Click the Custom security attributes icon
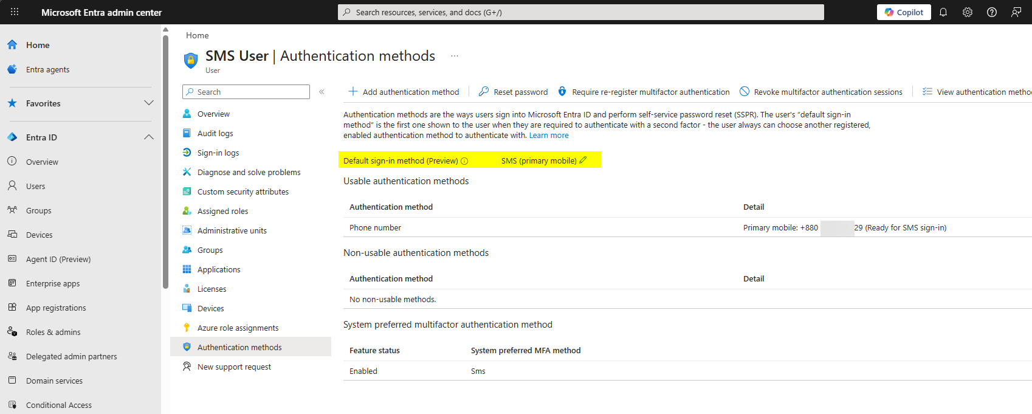Viewport: 1032px width, 414px height. coord(187,191)
